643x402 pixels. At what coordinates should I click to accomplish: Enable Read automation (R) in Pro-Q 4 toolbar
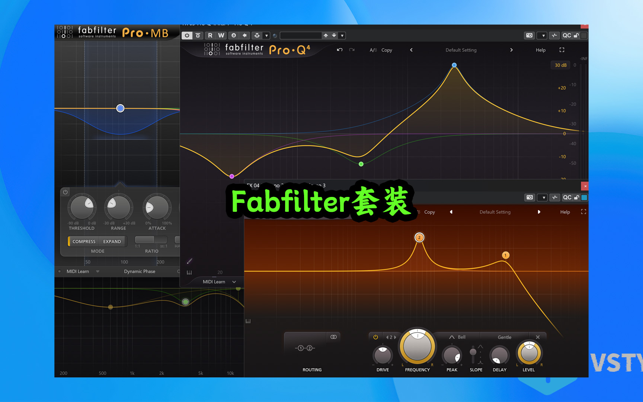point(210,35)
